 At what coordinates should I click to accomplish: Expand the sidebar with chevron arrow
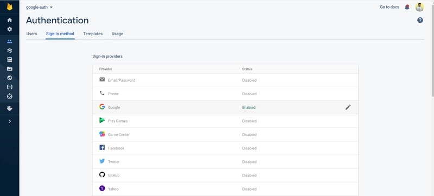10,121
